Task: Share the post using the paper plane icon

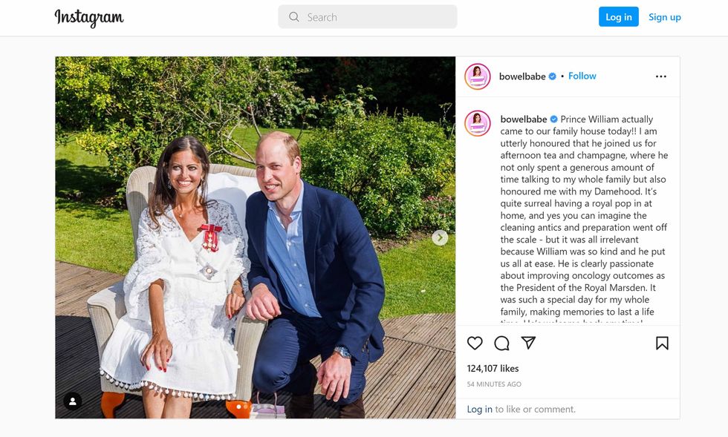Action: click(529, 343)
